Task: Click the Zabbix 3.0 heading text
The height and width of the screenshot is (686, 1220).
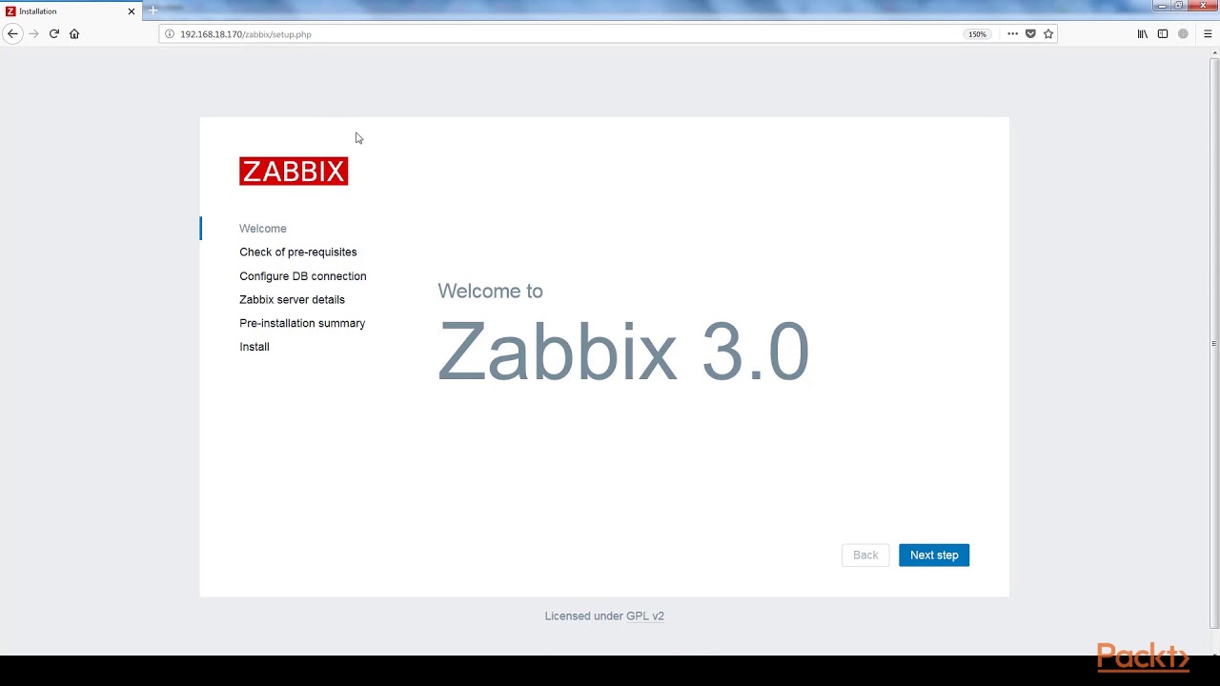Action: click(x=623, y=352)
